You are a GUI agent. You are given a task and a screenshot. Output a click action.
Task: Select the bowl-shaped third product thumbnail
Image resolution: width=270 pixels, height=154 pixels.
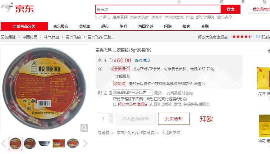click(x=44, y=143)
